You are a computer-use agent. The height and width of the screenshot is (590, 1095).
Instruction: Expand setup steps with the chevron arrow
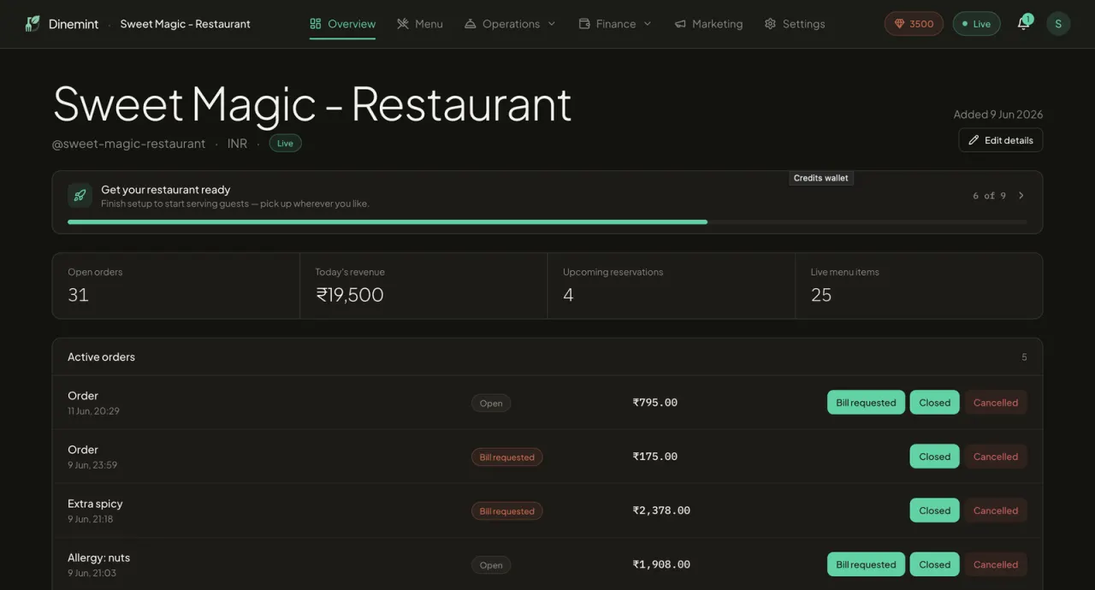[1021, 196]
